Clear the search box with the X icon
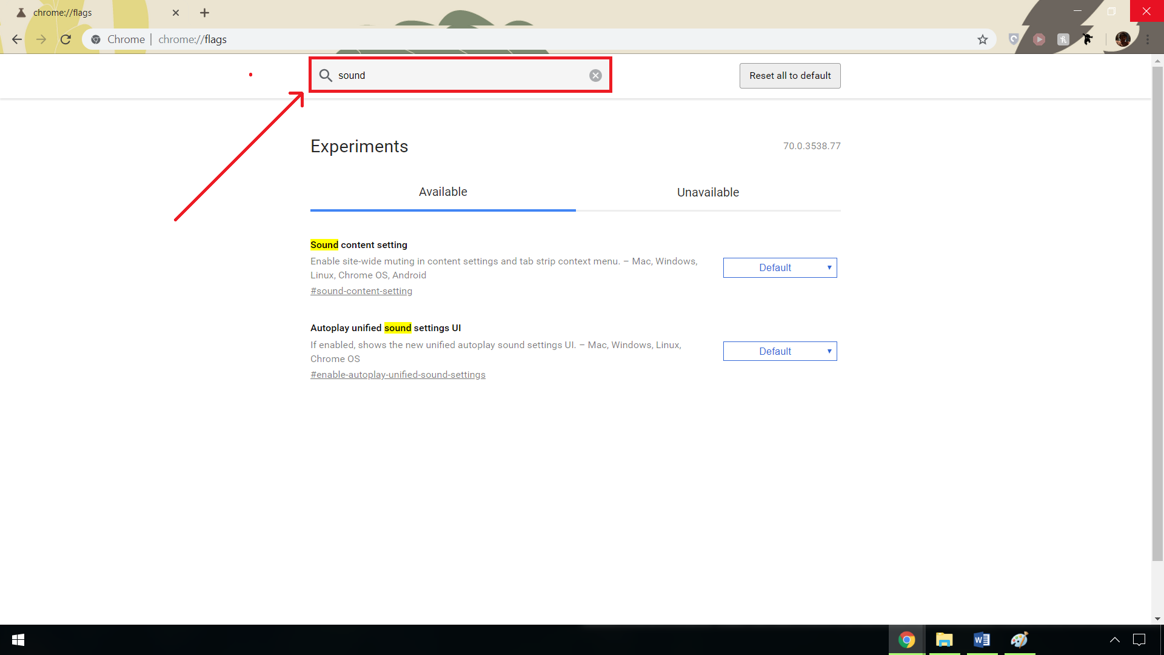The image size is (1164, 655). coord(595,75)
